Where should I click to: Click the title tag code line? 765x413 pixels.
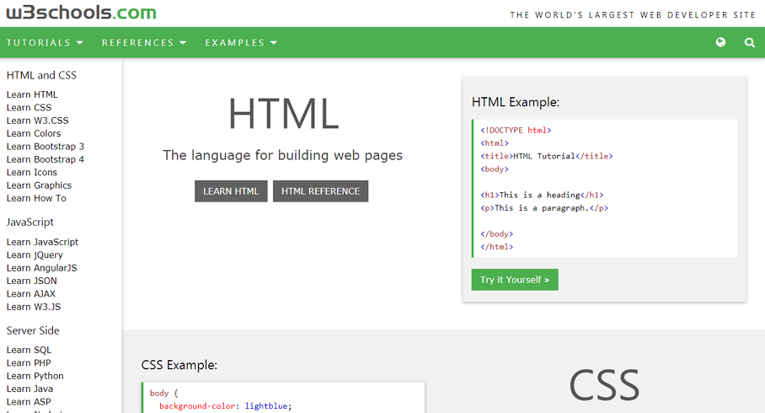[547, 156]
